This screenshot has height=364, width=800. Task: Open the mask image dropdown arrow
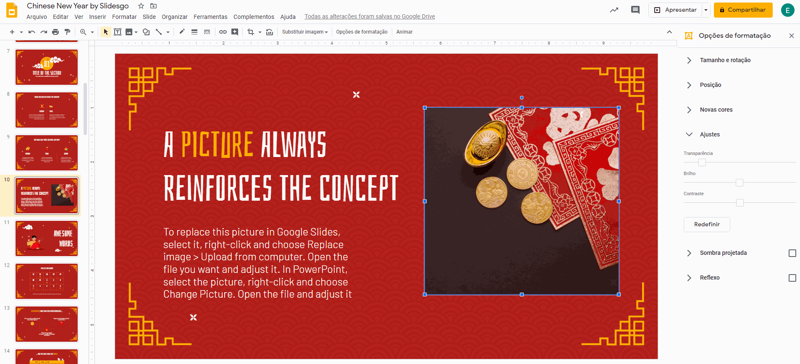click(x=260, y=32)
